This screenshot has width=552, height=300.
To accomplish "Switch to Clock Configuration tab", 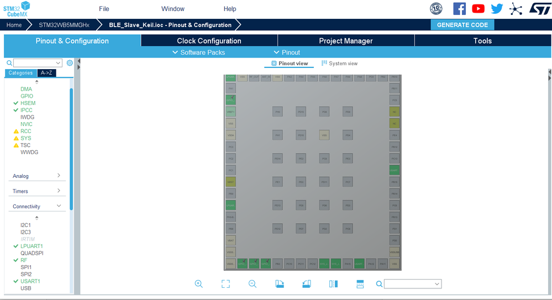I will [209, 41].
